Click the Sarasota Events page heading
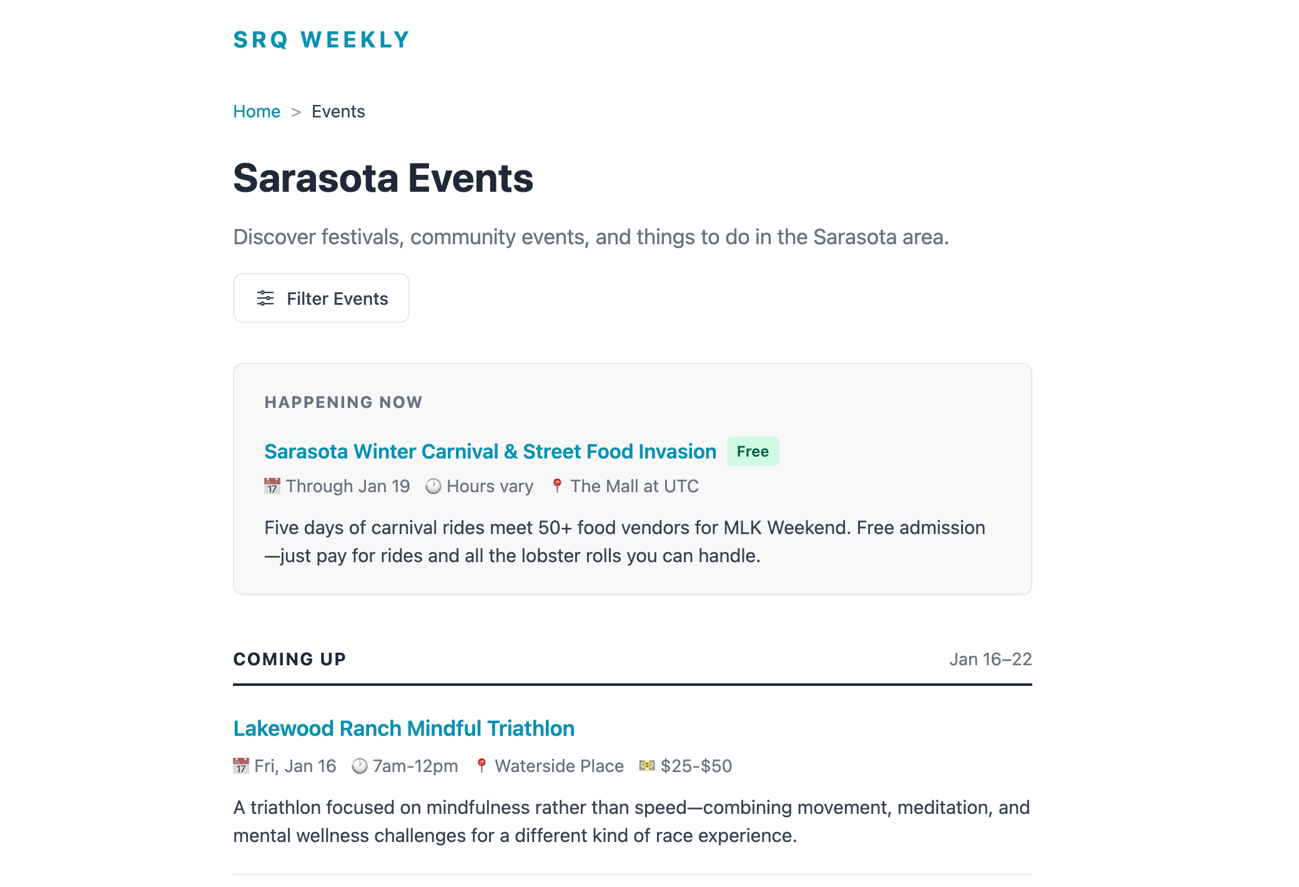Screen dimensions: 1299x887 [383, 179]
